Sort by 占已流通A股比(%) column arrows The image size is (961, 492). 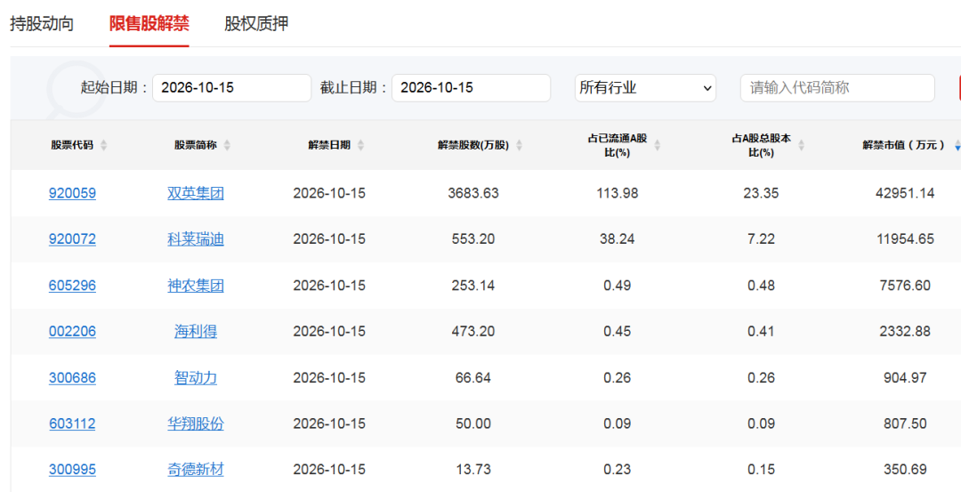click(x=658, y=145)
